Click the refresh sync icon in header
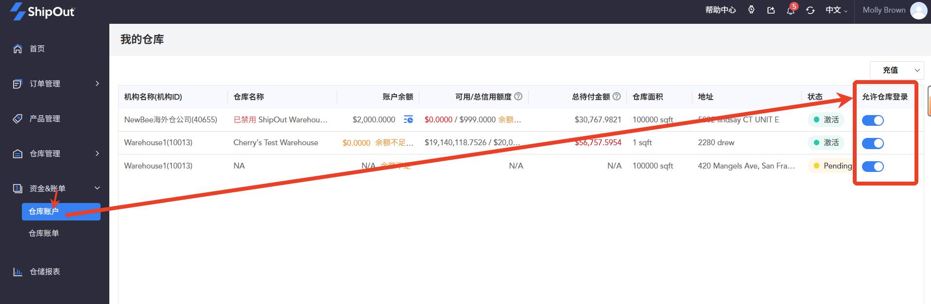This screenshot has width=931, height=304. 810,10
